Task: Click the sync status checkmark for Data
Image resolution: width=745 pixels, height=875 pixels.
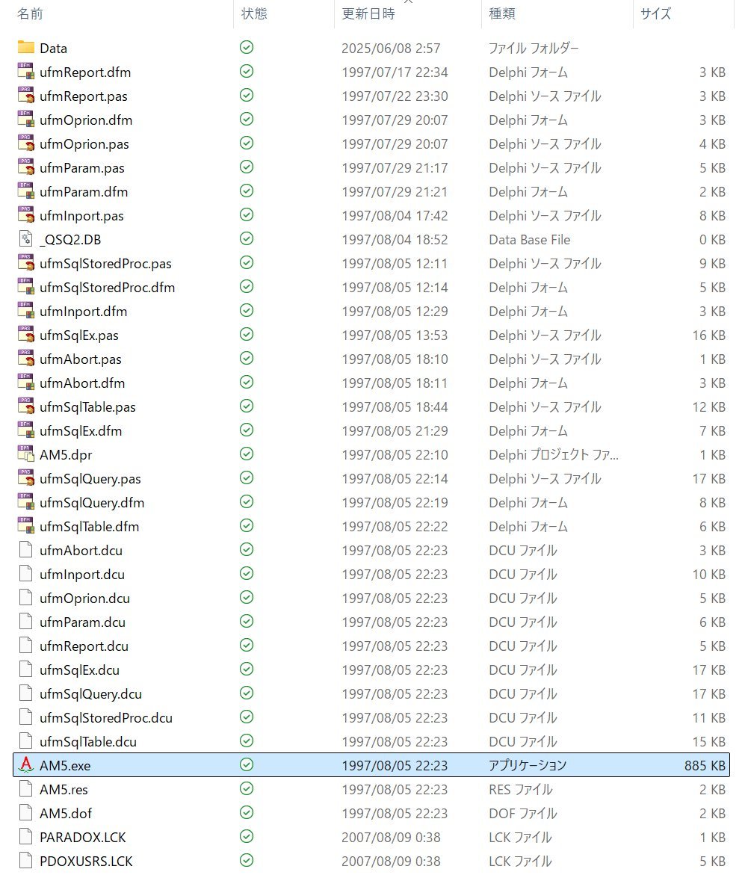Action: (x=247, y=47)
